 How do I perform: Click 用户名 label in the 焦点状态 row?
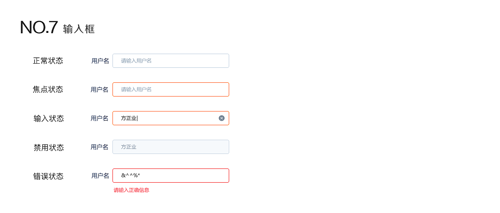tap(100, 89)
